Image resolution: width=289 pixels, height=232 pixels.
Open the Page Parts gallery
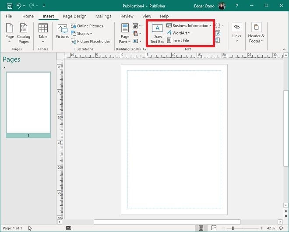click(125, 34)
